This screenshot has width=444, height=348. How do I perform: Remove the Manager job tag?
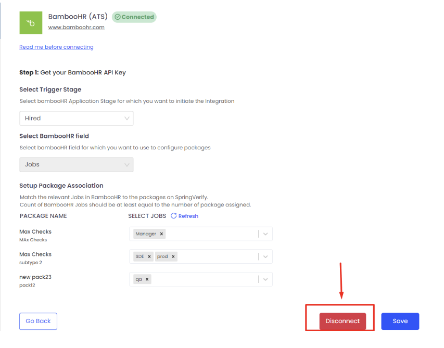pos(162,234)
